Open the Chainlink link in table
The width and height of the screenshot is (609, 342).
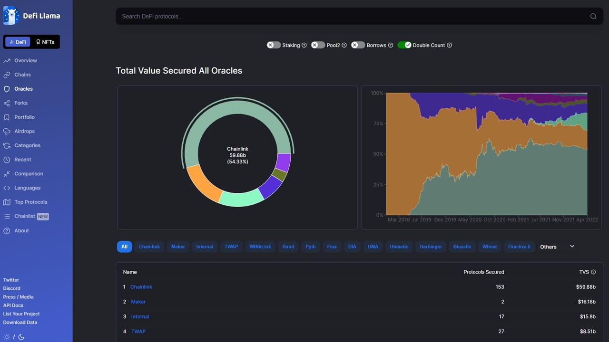pos(141,287)
